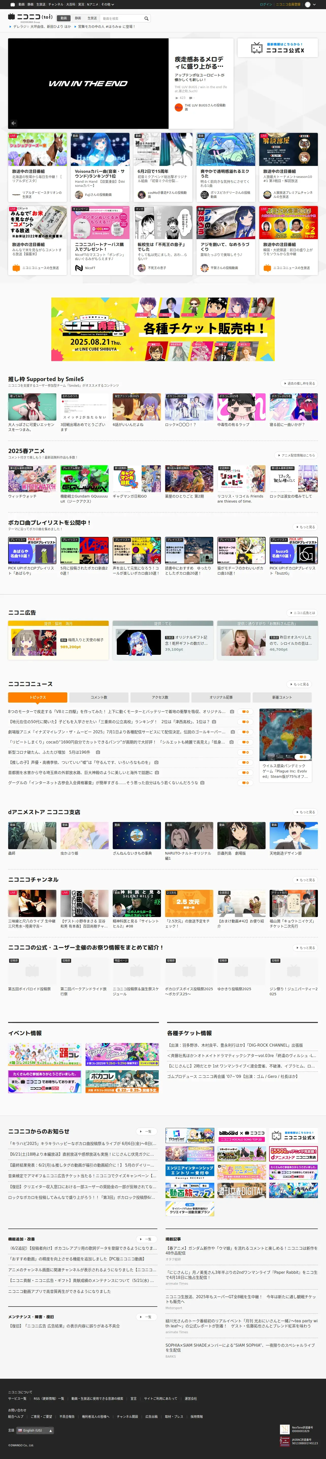The height and width of the screenshot is (1459, 326).
Task: Focus the 動画を検索 search field
Action: click(121, 19)
